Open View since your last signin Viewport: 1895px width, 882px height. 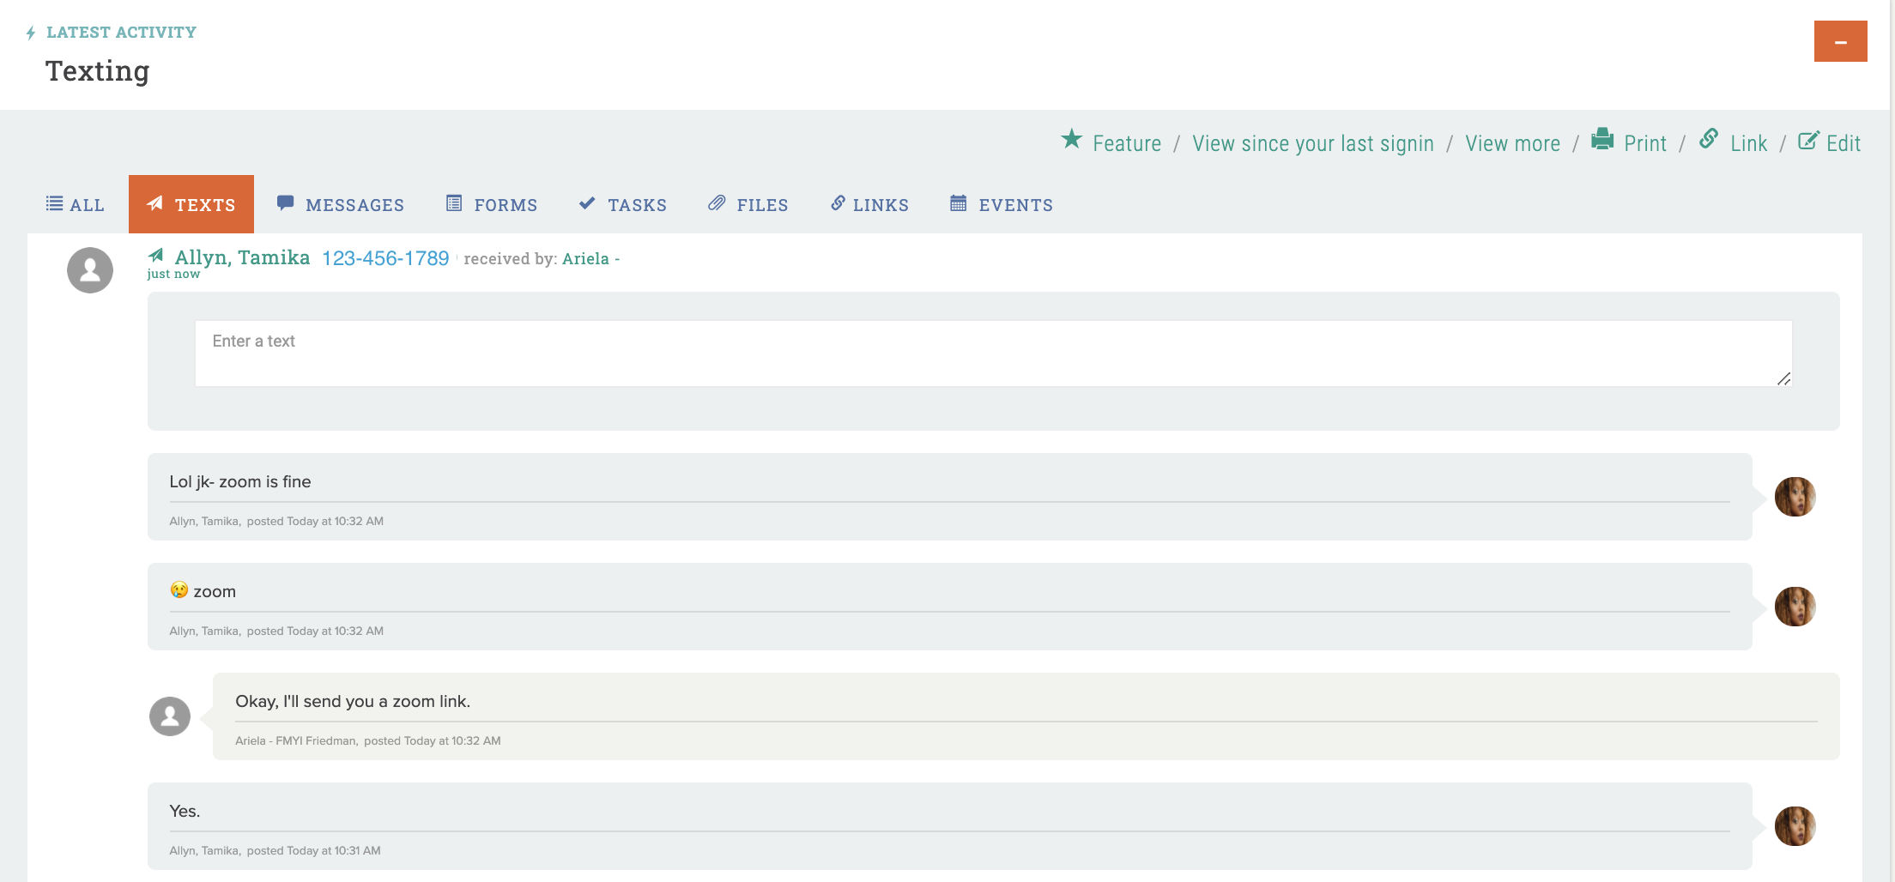(1312, 143)
